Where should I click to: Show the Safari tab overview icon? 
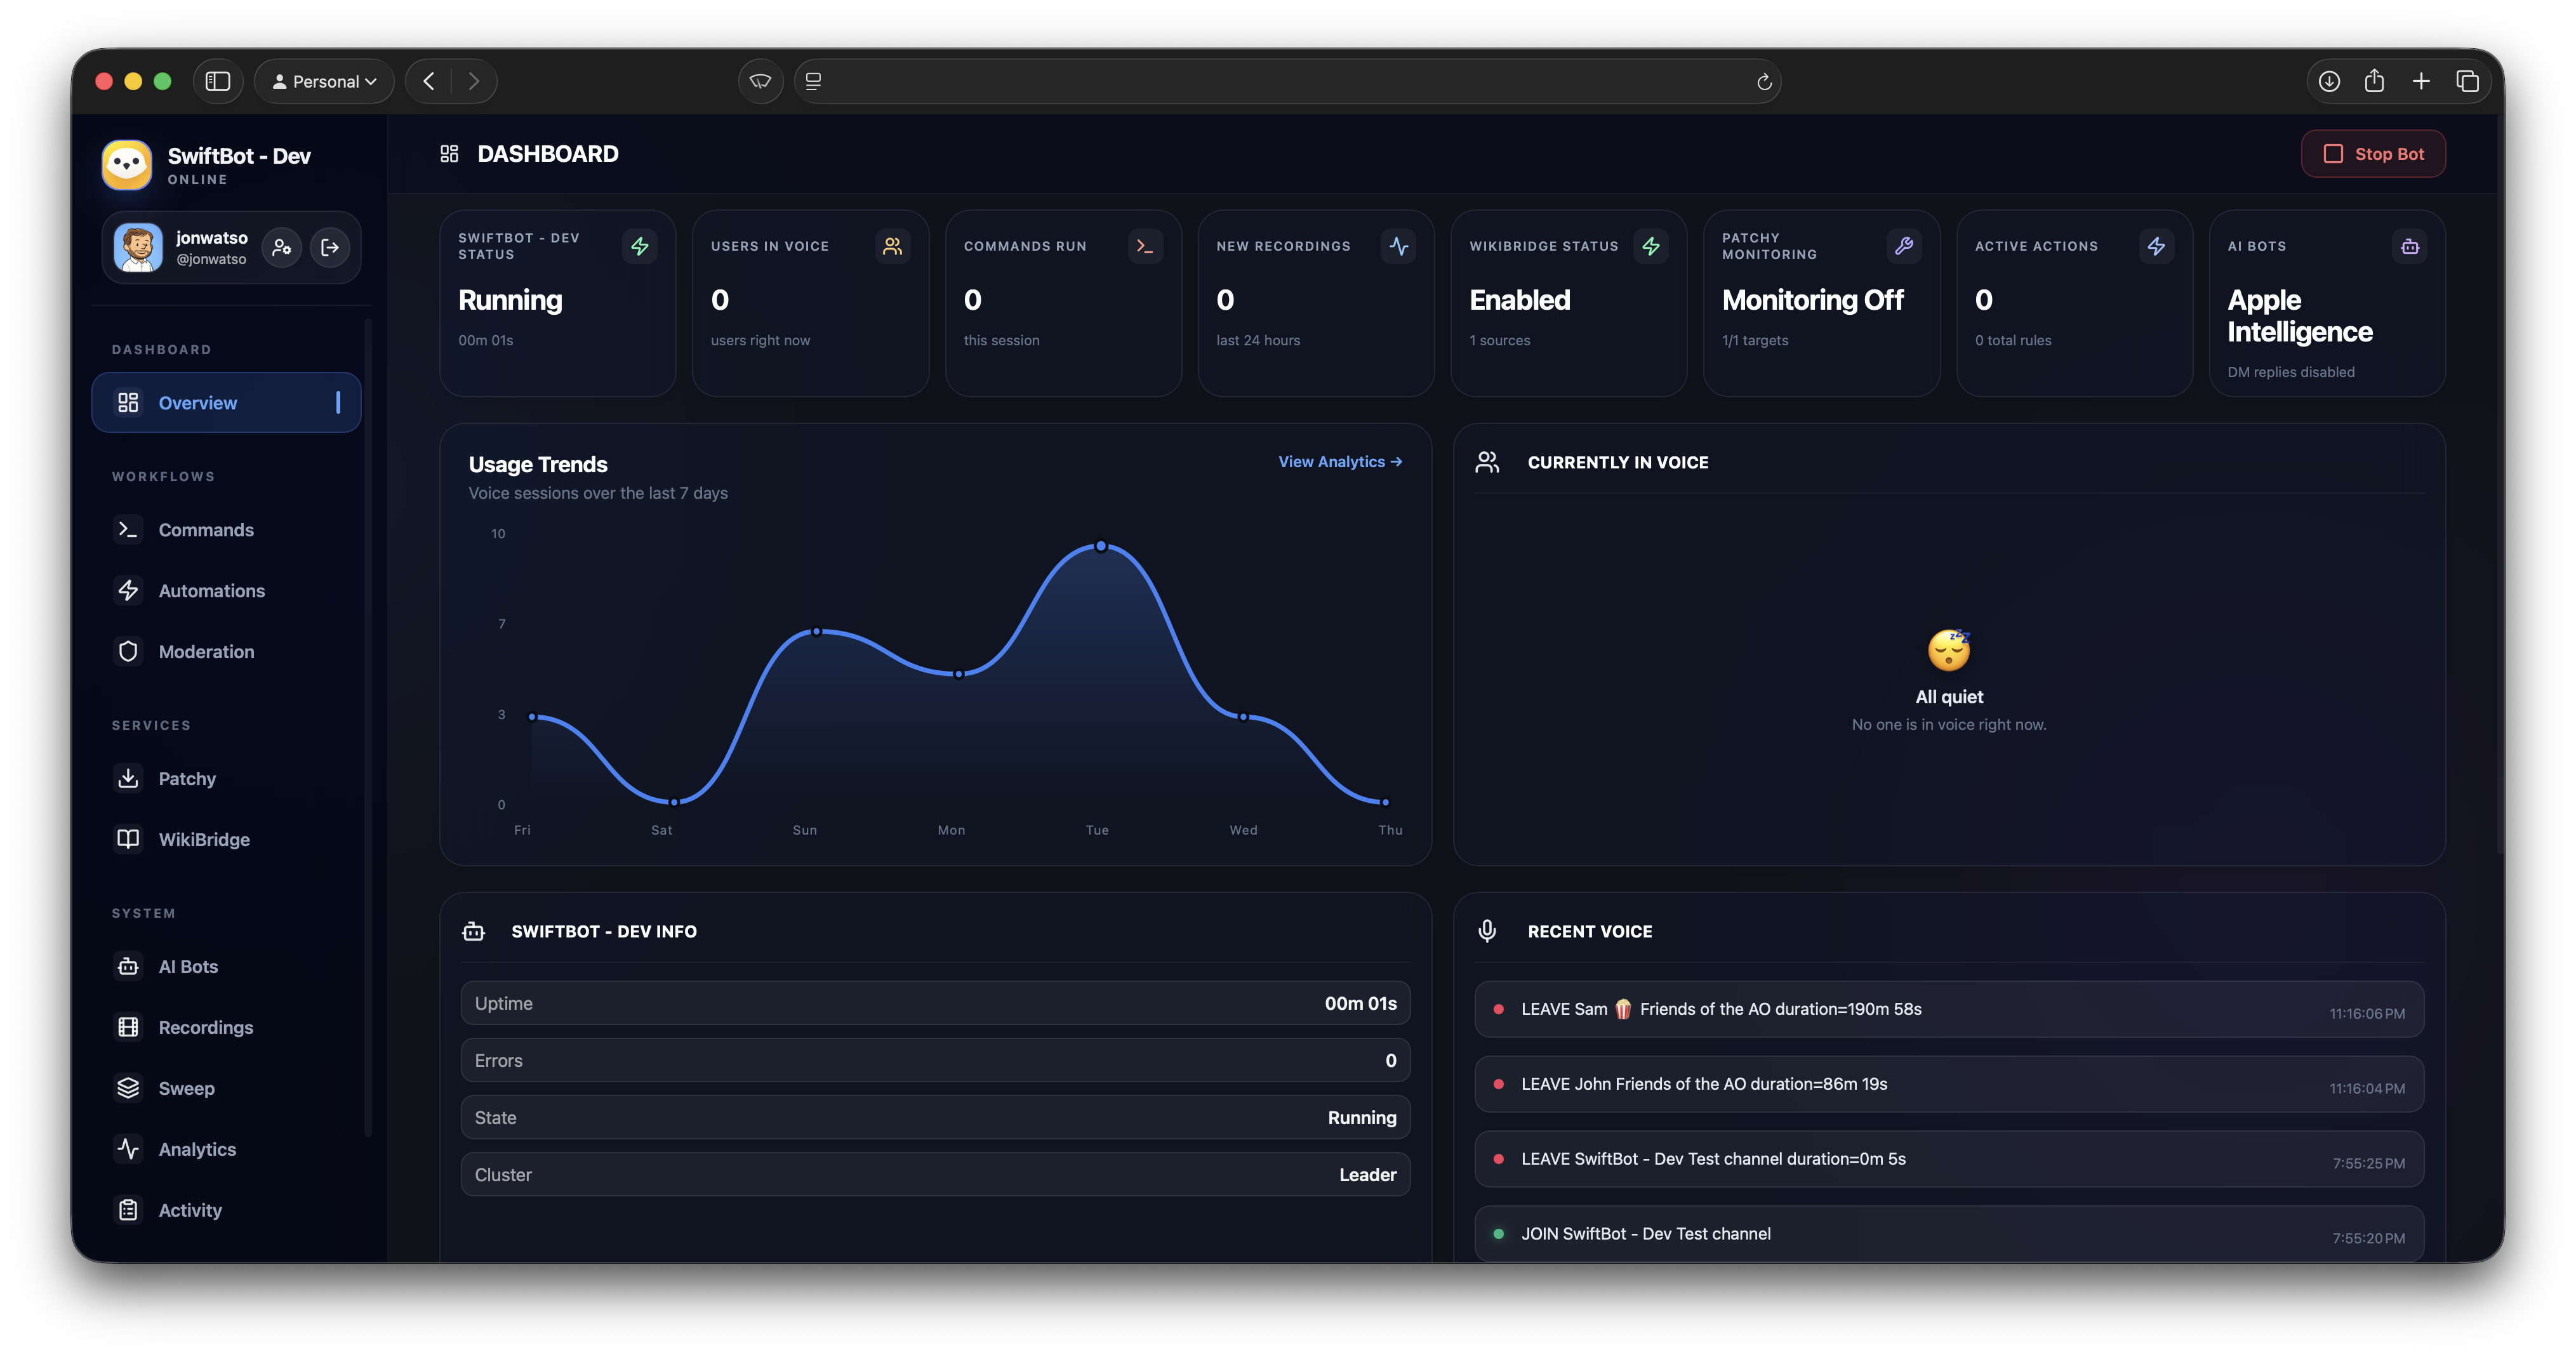click(2467, 82)
